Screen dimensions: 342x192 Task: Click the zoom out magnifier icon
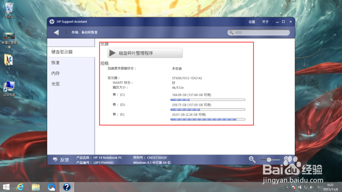click(x=252, y=160)
